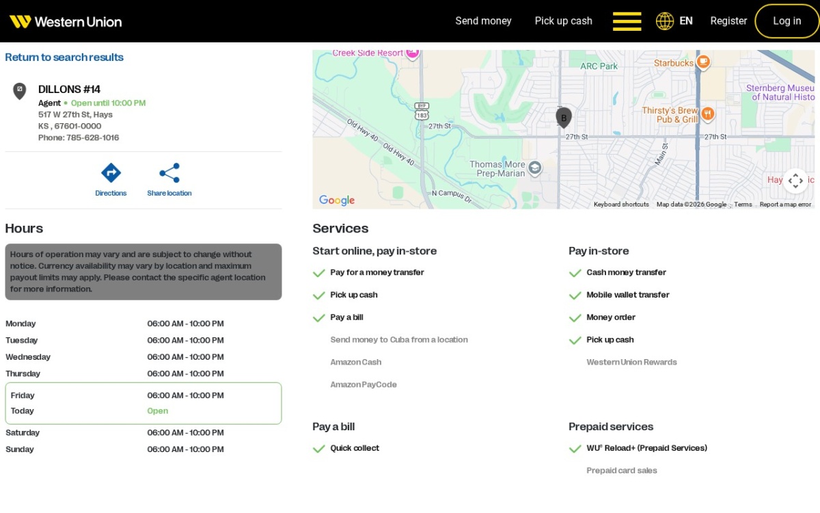Click the location pin beside DILLONS #14
The height and width of the screenshot is (513, 820).
pyautogui.click(x=20, y=91)
